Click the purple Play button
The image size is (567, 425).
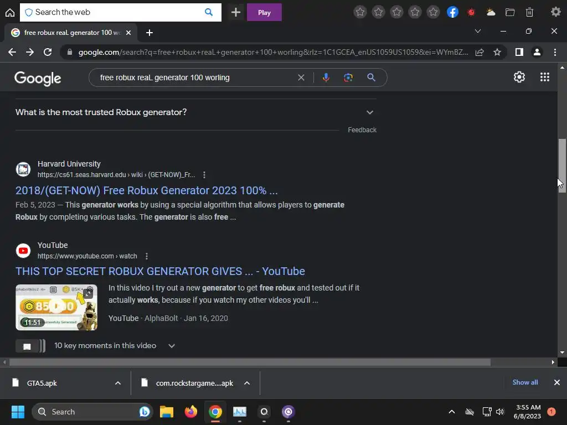click(x=264, y=12)
